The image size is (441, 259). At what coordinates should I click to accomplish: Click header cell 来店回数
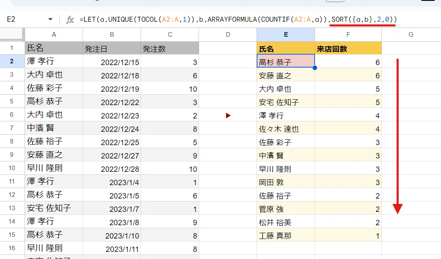[x=348, y=48]
